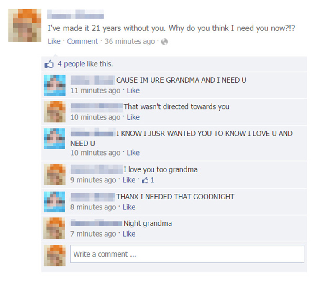317x285 pixels.
Task: Like the 'CAUSE IM URE GRANDMA' comment
Action: tap(133, 91)
